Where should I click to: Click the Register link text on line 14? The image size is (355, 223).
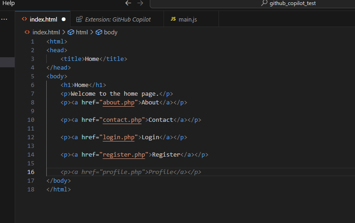166,155
